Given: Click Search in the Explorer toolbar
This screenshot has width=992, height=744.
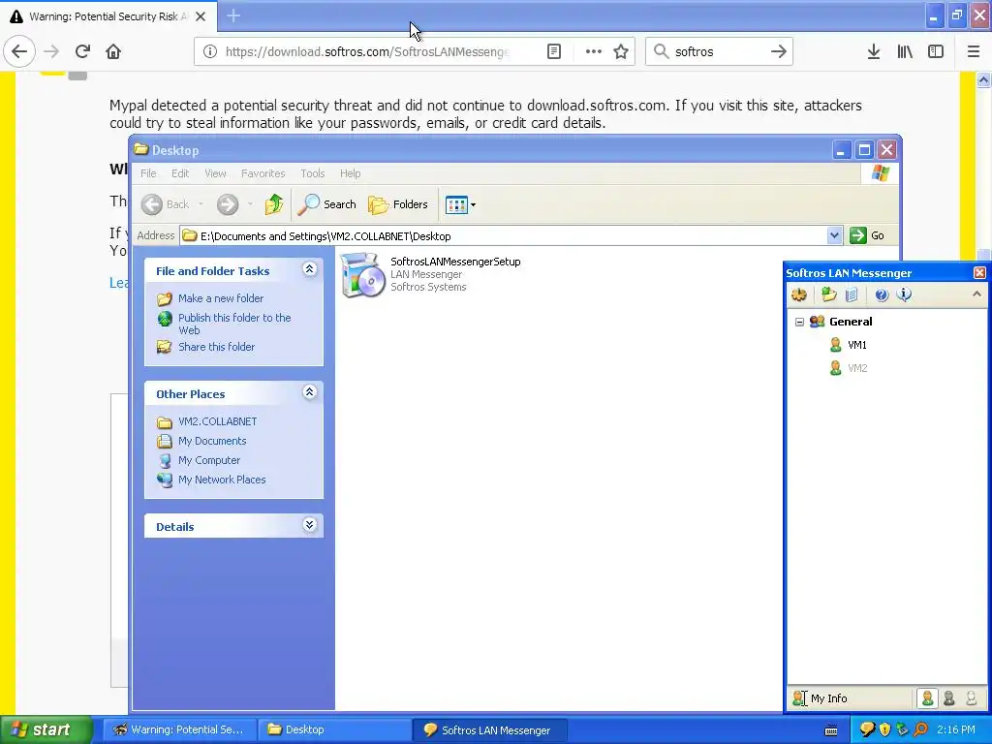Looking at the screenshot, I should click(x=327, y=204).
